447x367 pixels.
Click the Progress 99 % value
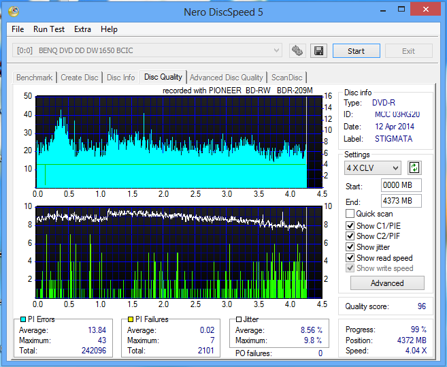pyautogui.click(x=418, y=330)
